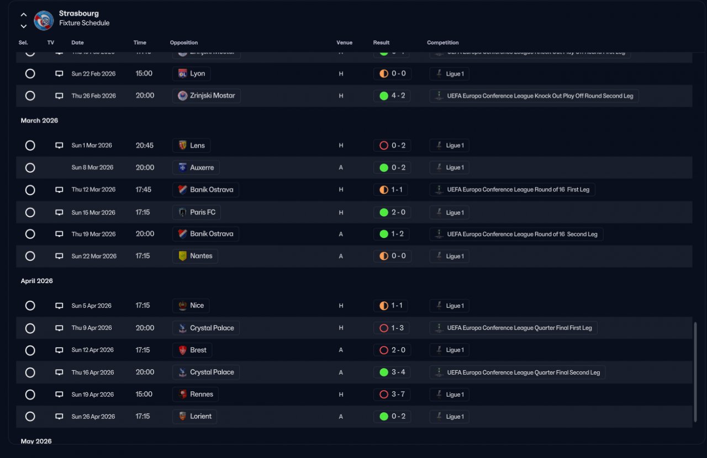Sort by the Opposition column header
Image resolution: width=707 pixels, height=458 pixels.
[x=183, y=42]
